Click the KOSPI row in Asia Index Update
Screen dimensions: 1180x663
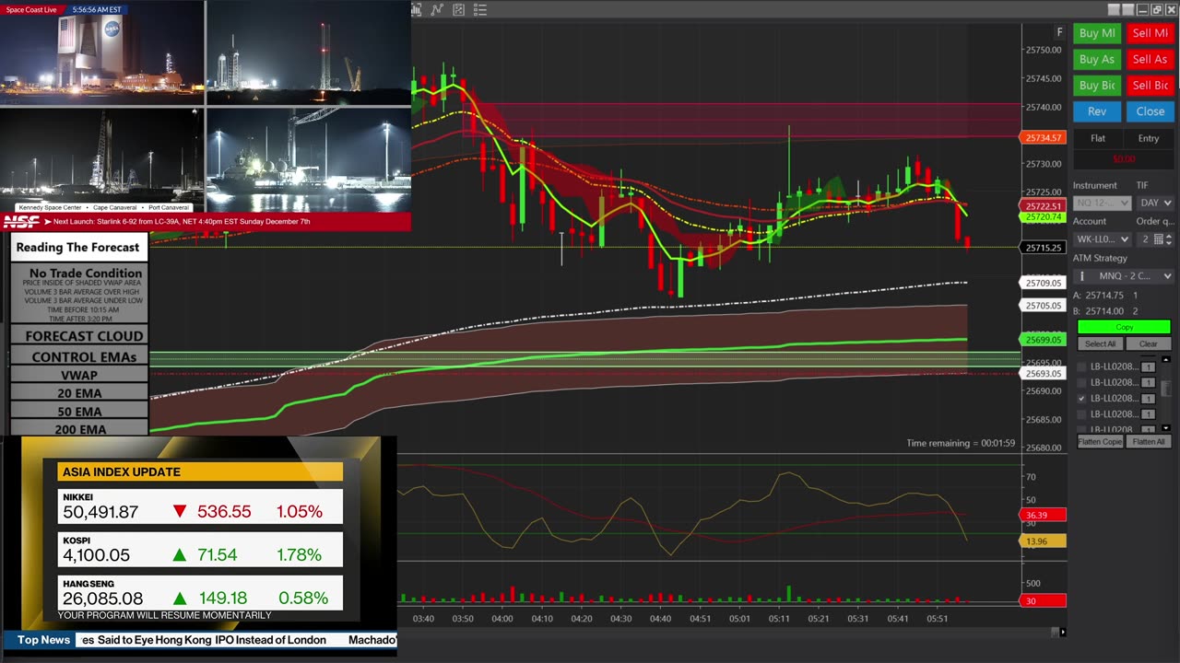pyautogui.click(x=201, y=550)
